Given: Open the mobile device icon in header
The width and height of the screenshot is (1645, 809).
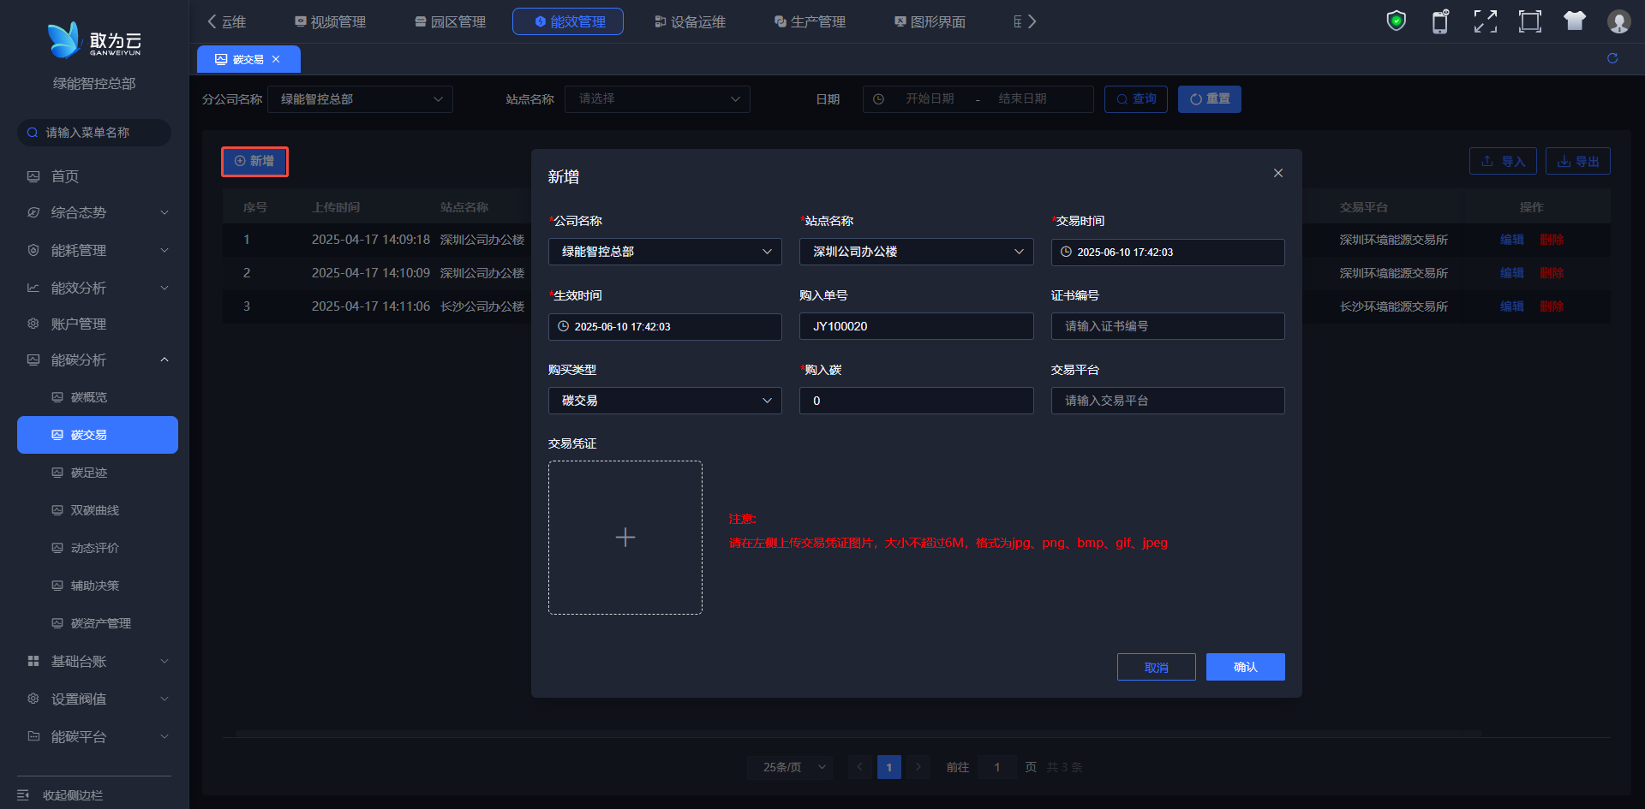Looking at the screenshot, I should tap(1441, 21).
